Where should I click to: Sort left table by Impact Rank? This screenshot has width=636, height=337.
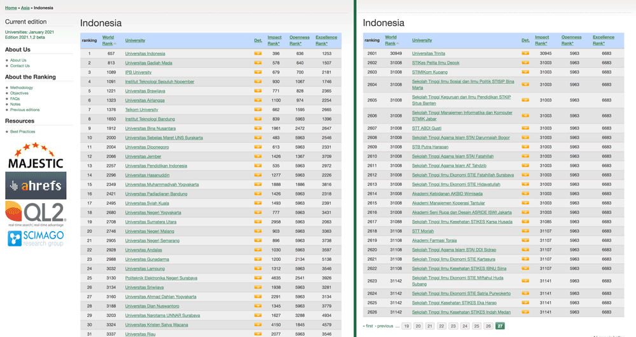coord(275,40)
